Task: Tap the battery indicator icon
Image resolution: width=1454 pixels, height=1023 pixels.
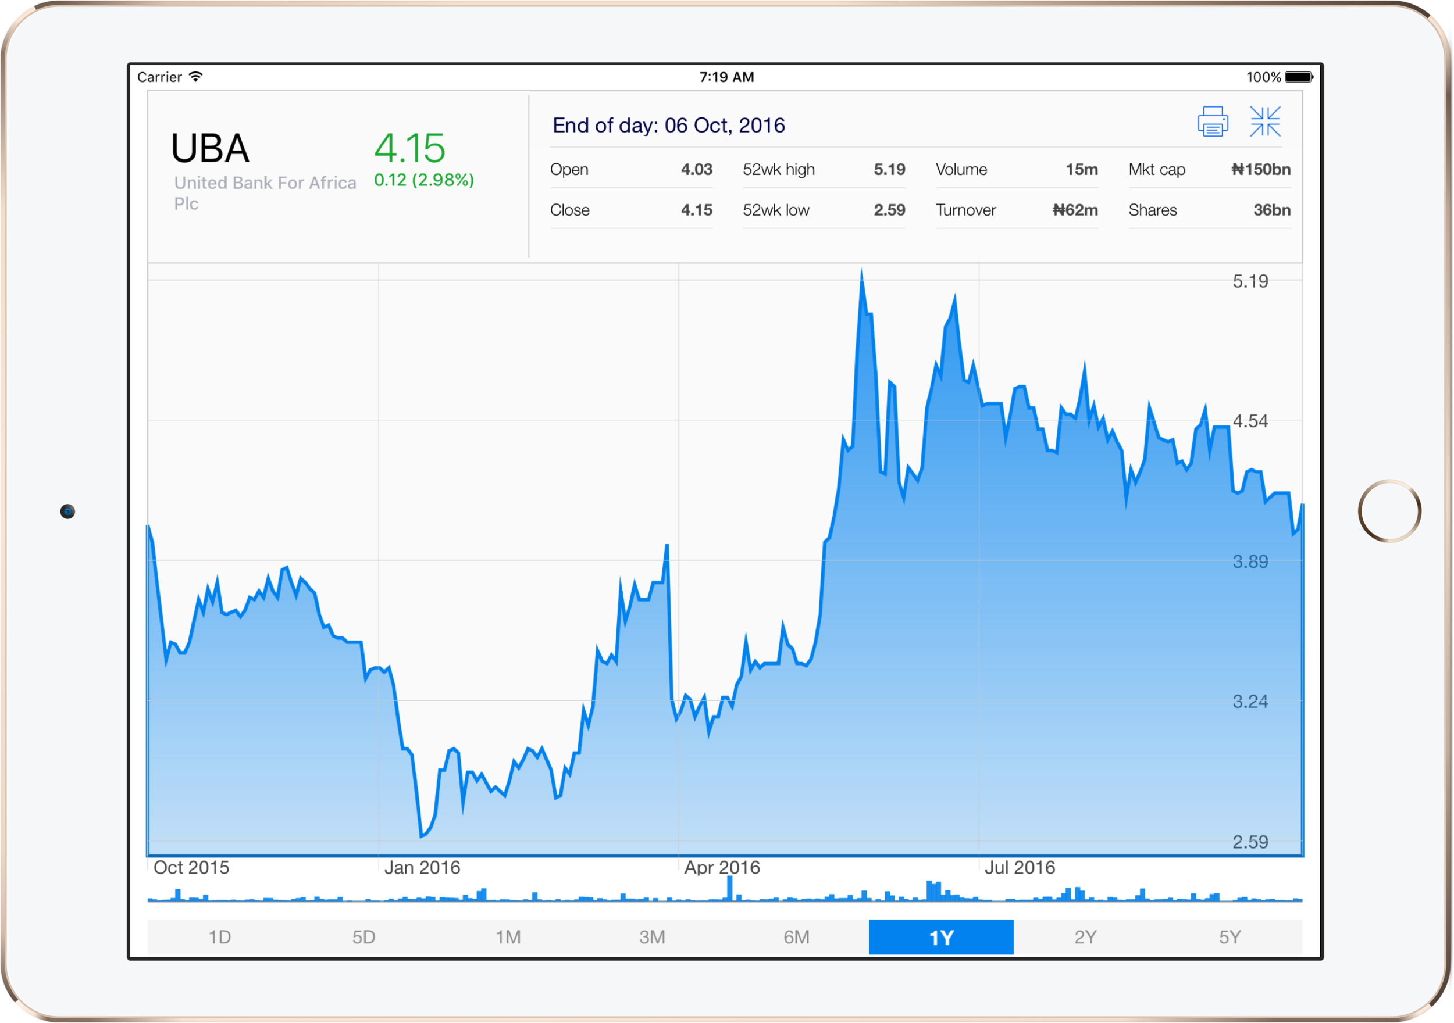Action: (1299, 77)
